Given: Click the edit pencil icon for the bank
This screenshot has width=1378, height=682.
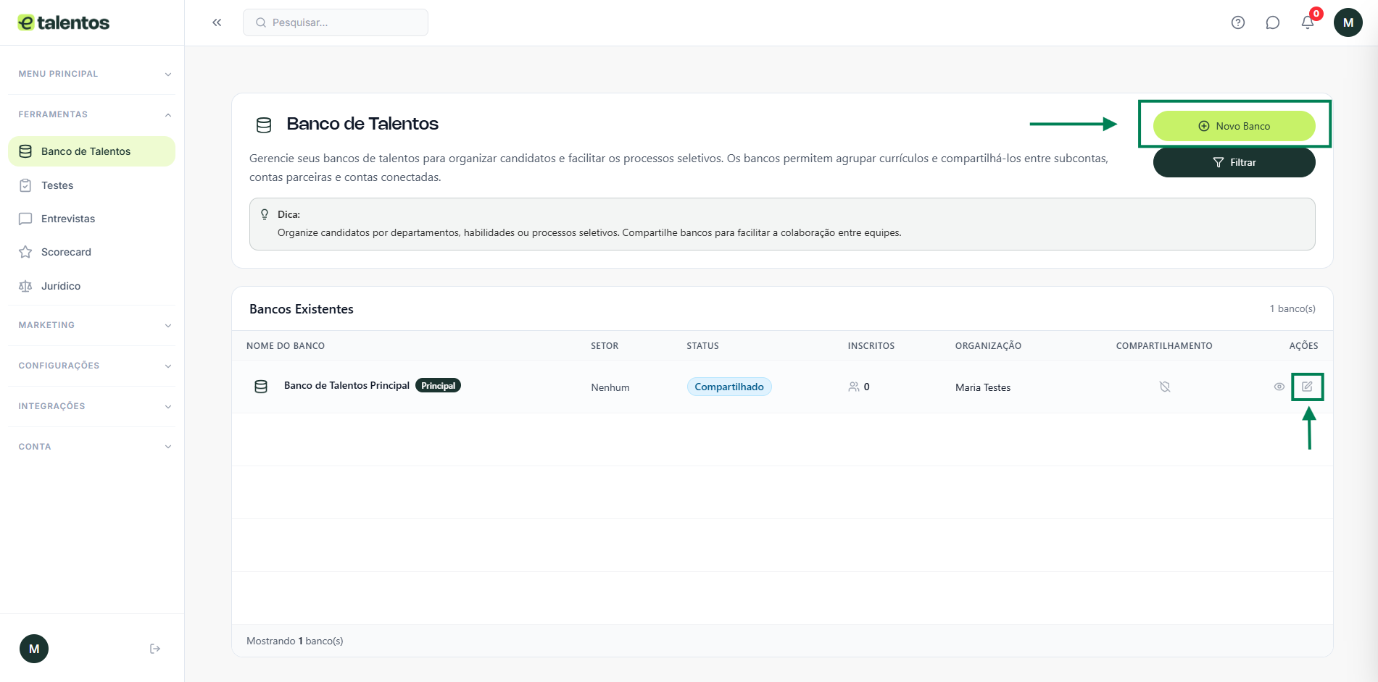Looking at the screenshot, I should 1307,387.
